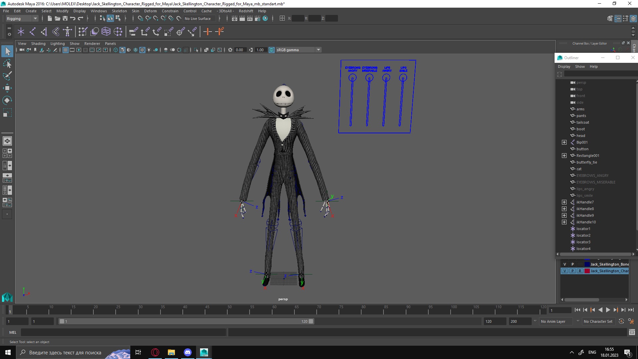Toggle visibility of Jack_Skellington_Bone layer

565,264
